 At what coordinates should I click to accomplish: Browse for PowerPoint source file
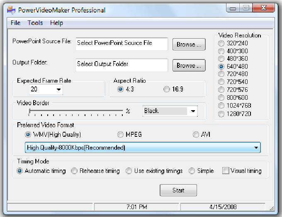point(189,44)
